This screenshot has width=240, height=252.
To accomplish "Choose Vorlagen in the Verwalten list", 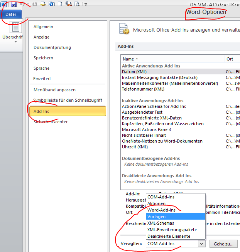I will pyautogui.click(x=176, y=217).
